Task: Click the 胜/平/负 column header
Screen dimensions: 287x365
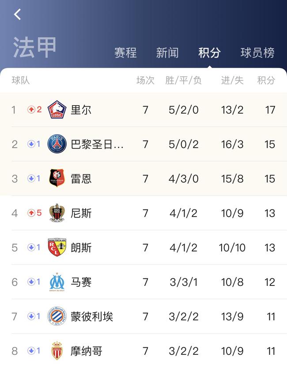Action: click(x=183, y=80)
